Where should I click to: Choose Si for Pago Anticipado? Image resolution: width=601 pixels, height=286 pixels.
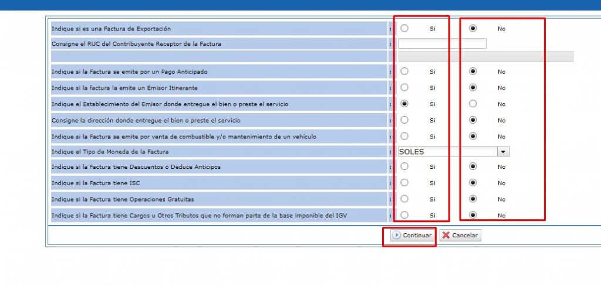pyautogui.click(x=404, y=71)
